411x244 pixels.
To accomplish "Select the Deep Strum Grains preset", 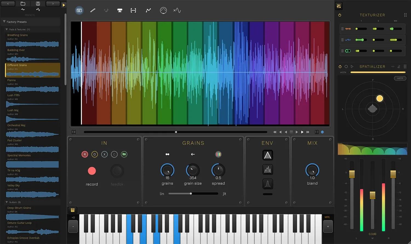I will coord(33,213).
